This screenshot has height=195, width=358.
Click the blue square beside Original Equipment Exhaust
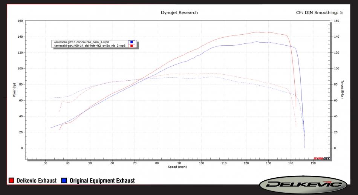coord(63,181)
